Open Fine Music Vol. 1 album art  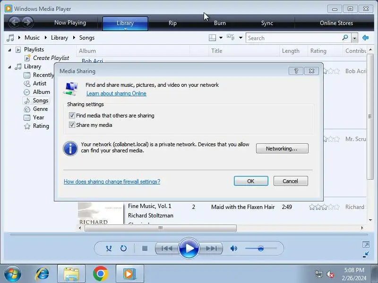point(101,214)
